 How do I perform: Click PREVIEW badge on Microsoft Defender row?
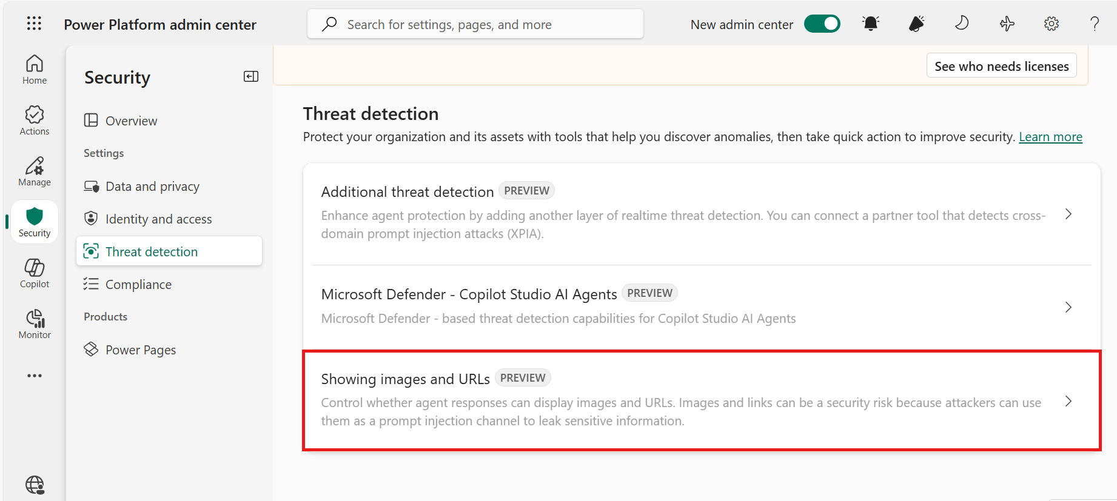point(649,293)
